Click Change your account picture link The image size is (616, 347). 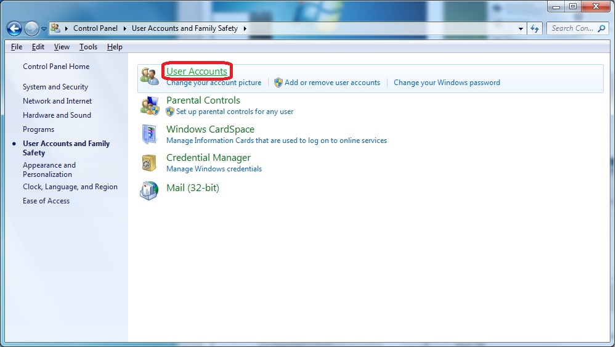pyautogui.click(x=214, y=83)
